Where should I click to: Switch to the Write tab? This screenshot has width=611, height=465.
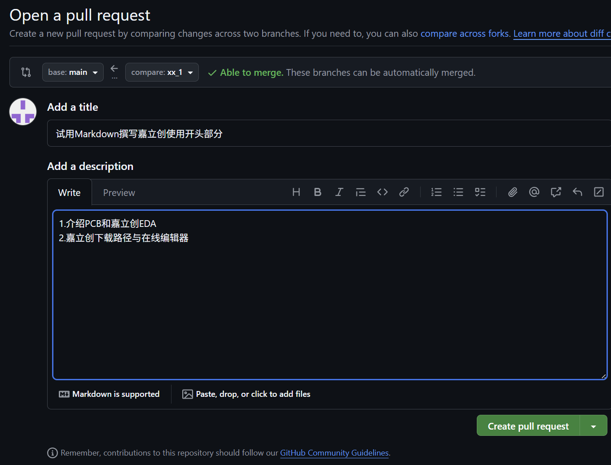70,192
